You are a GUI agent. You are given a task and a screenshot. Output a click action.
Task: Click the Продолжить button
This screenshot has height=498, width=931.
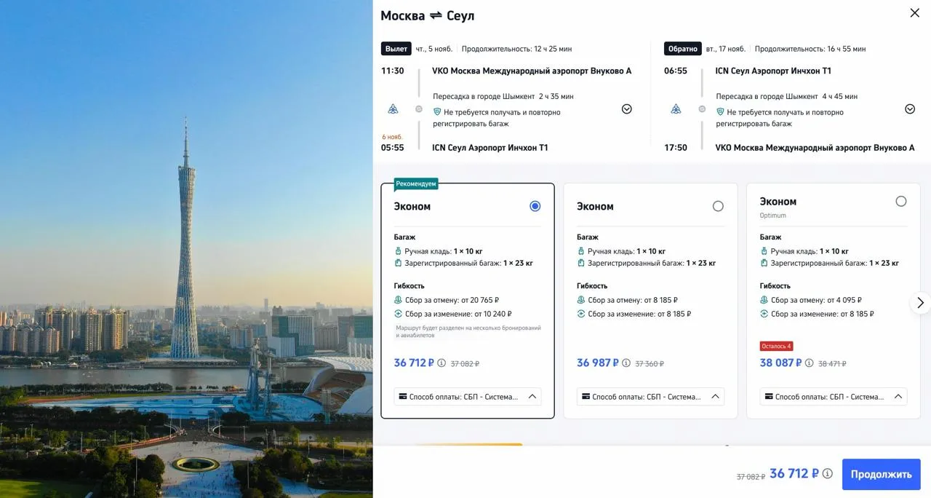(881, 474)
